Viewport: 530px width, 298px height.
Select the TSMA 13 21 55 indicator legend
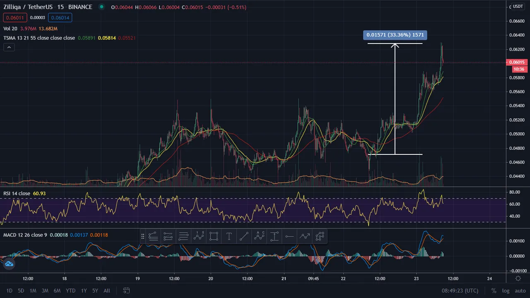pos(39,38)
